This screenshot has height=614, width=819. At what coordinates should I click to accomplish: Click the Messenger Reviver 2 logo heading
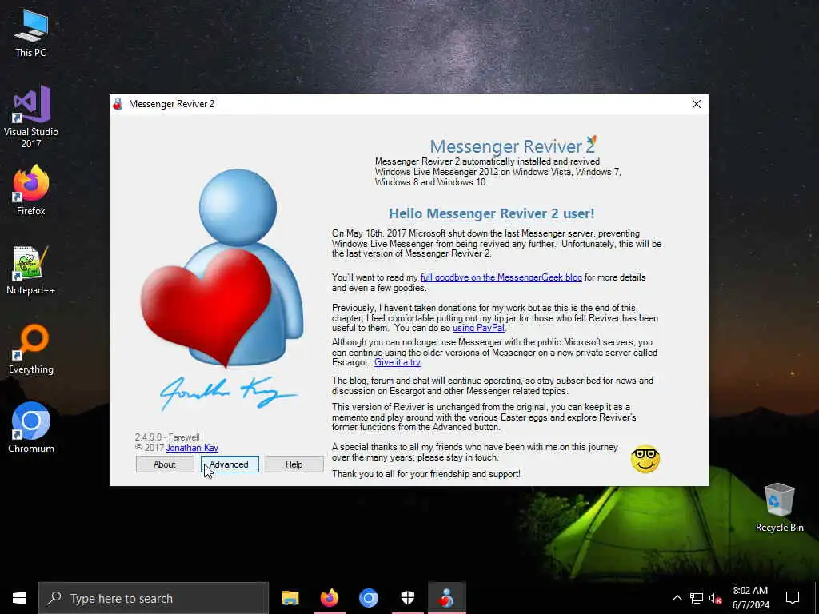tap(513, 146)
